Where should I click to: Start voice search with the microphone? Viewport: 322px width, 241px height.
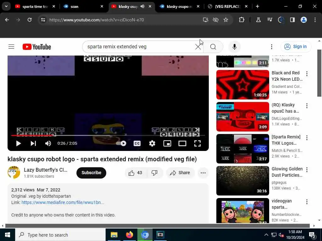click(234, 47)
